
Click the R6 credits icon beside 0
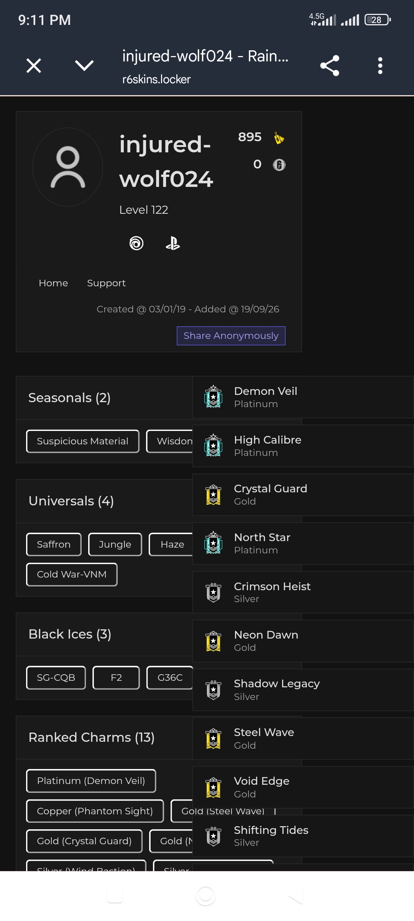click(x=279, y=165)
